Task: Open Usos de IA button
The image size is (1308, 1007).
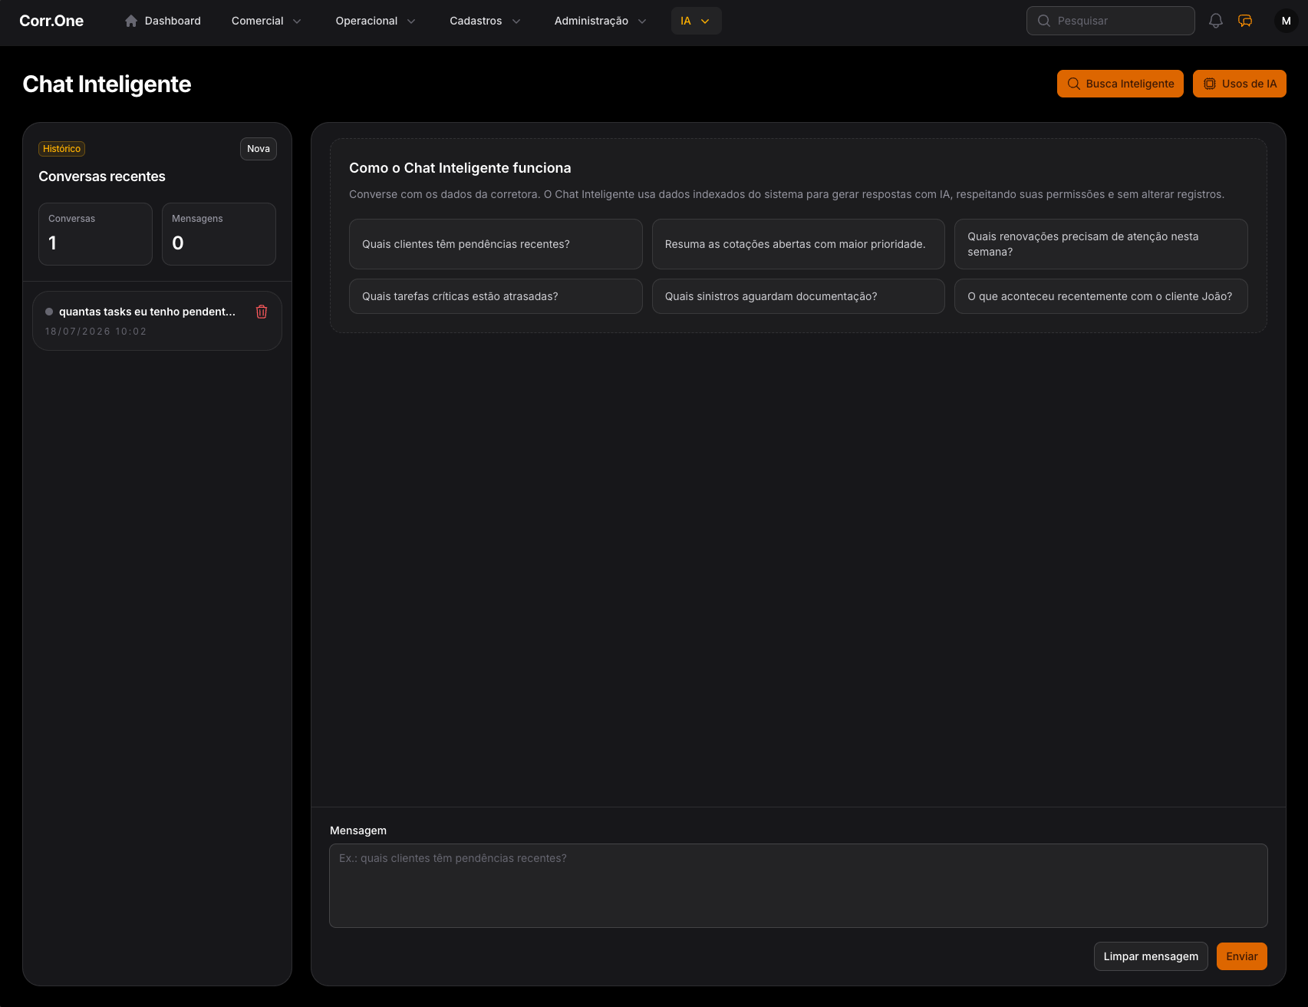Action: point(1240,84)
